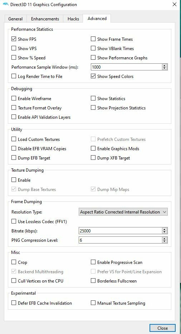Check Dump XFB Target
181x334 pixels.
pos(93,158)
